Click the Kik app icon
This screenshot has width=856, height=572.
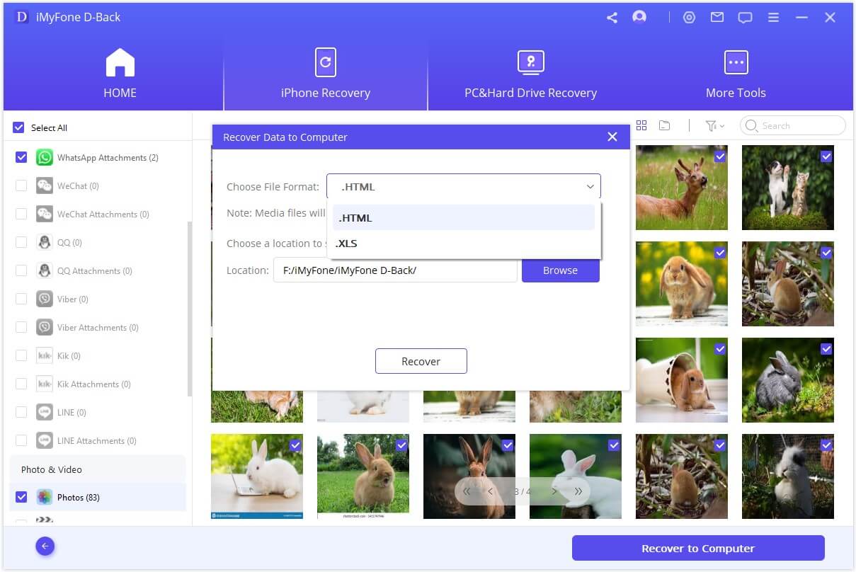coord(45,355)
